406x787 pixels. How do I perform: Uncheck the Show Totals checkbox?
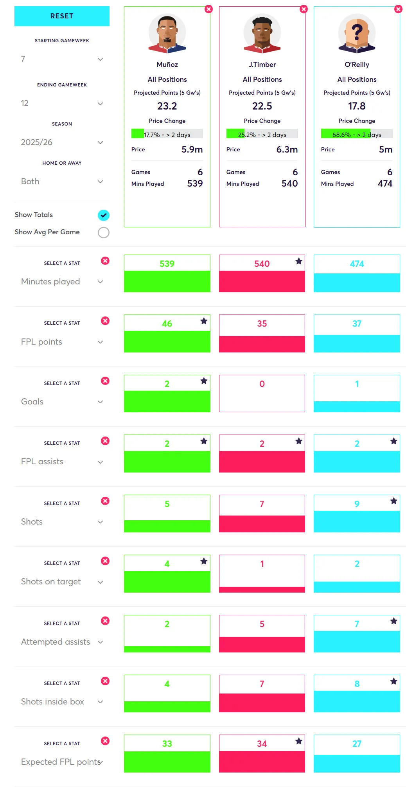tap(103, 215)
